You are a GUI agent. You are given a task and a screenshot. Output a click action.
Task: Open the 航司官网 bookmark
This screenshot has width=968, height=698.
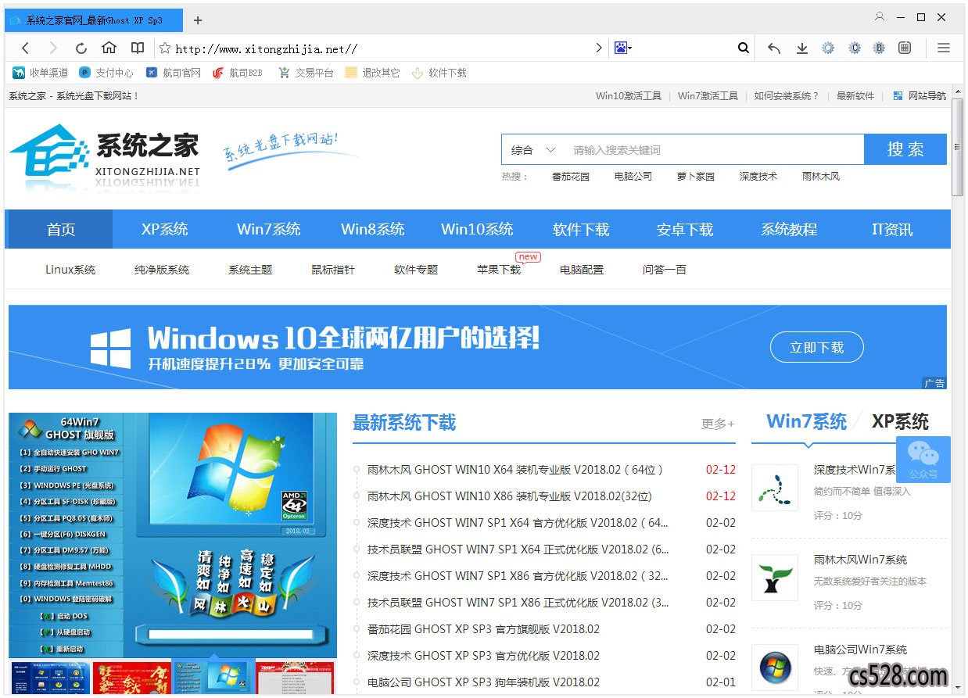click(x=174, y=73)
